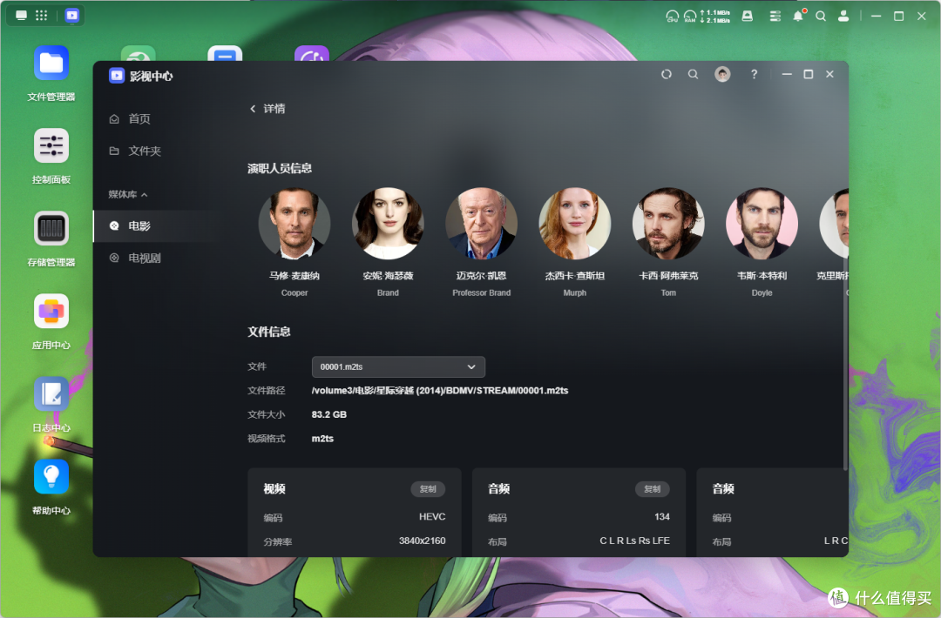The width and height of the screenshot is (941, 618).
Task: Click the m2ts video format value
Action: pos(322,438)
